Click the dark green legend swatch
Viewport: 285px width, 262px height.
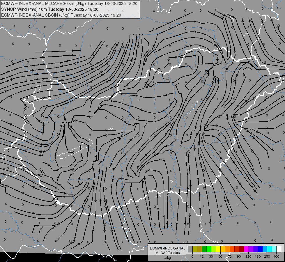(x=204, y=249)
